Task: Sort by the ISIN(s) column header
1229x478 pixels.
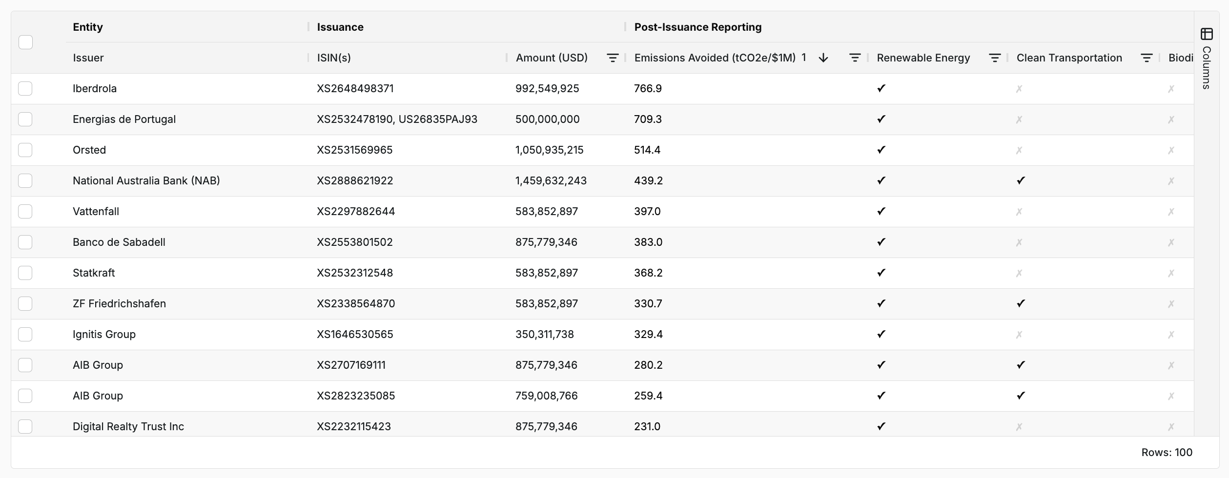Action: 334,58
